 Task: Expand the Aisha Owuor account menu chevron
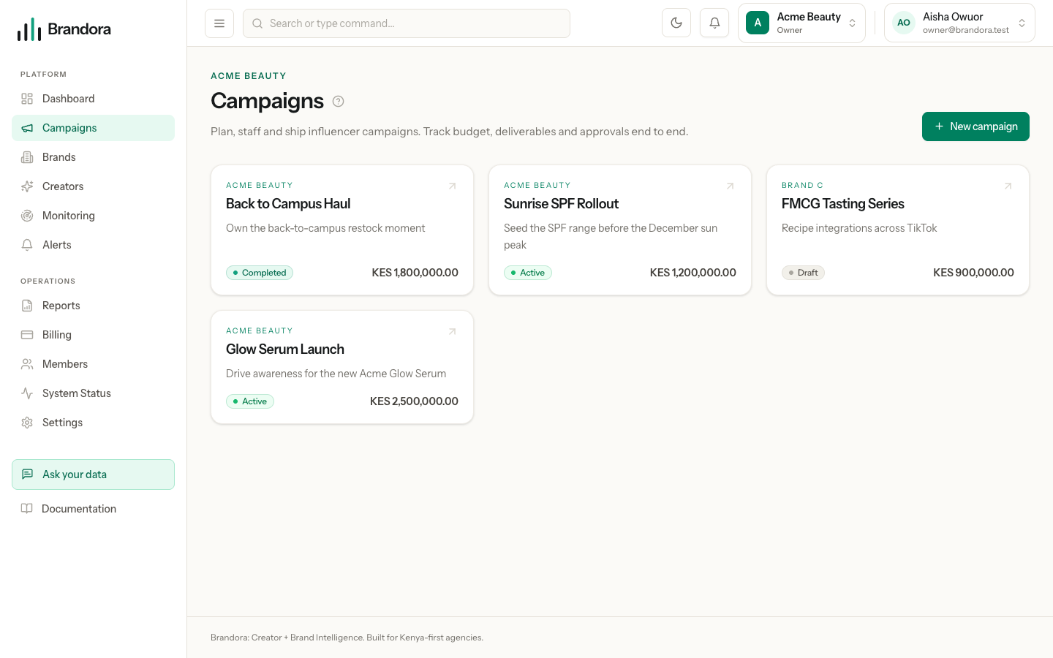(x=1022, y=23)
